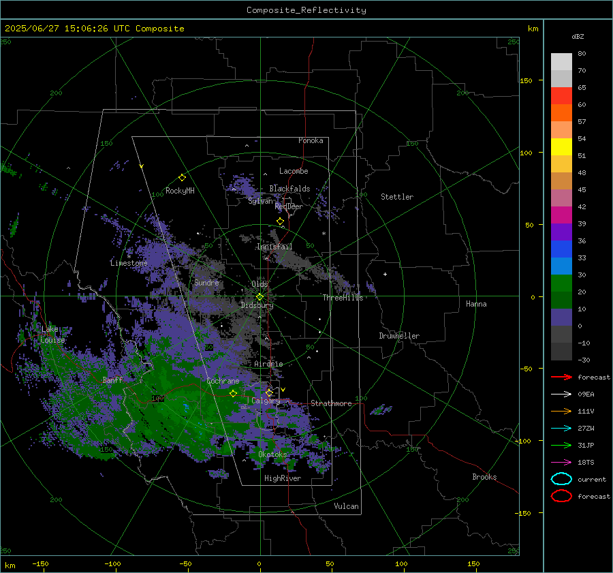This screenshot has height=573, width=613.
Task: Select the red 65 dBZ color swatch
Action: [561, 95]
